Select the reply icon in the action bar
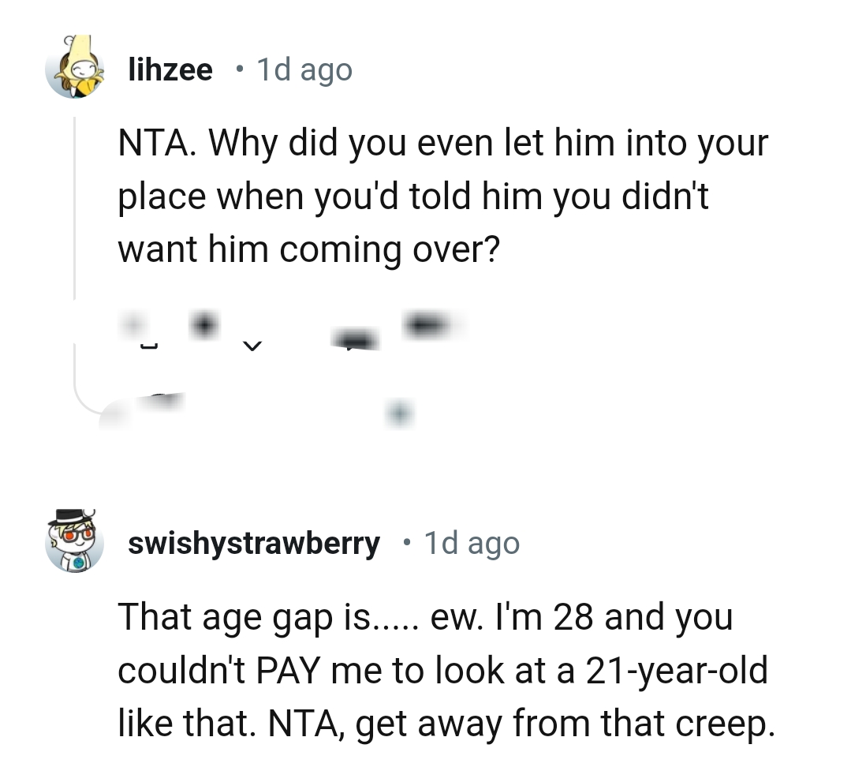 [x=355, y=338]
